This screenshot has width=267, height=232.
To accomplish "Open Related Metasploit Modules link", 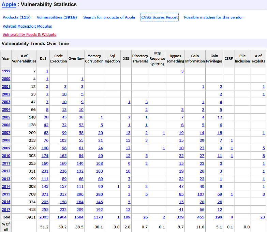I will 27,26.
